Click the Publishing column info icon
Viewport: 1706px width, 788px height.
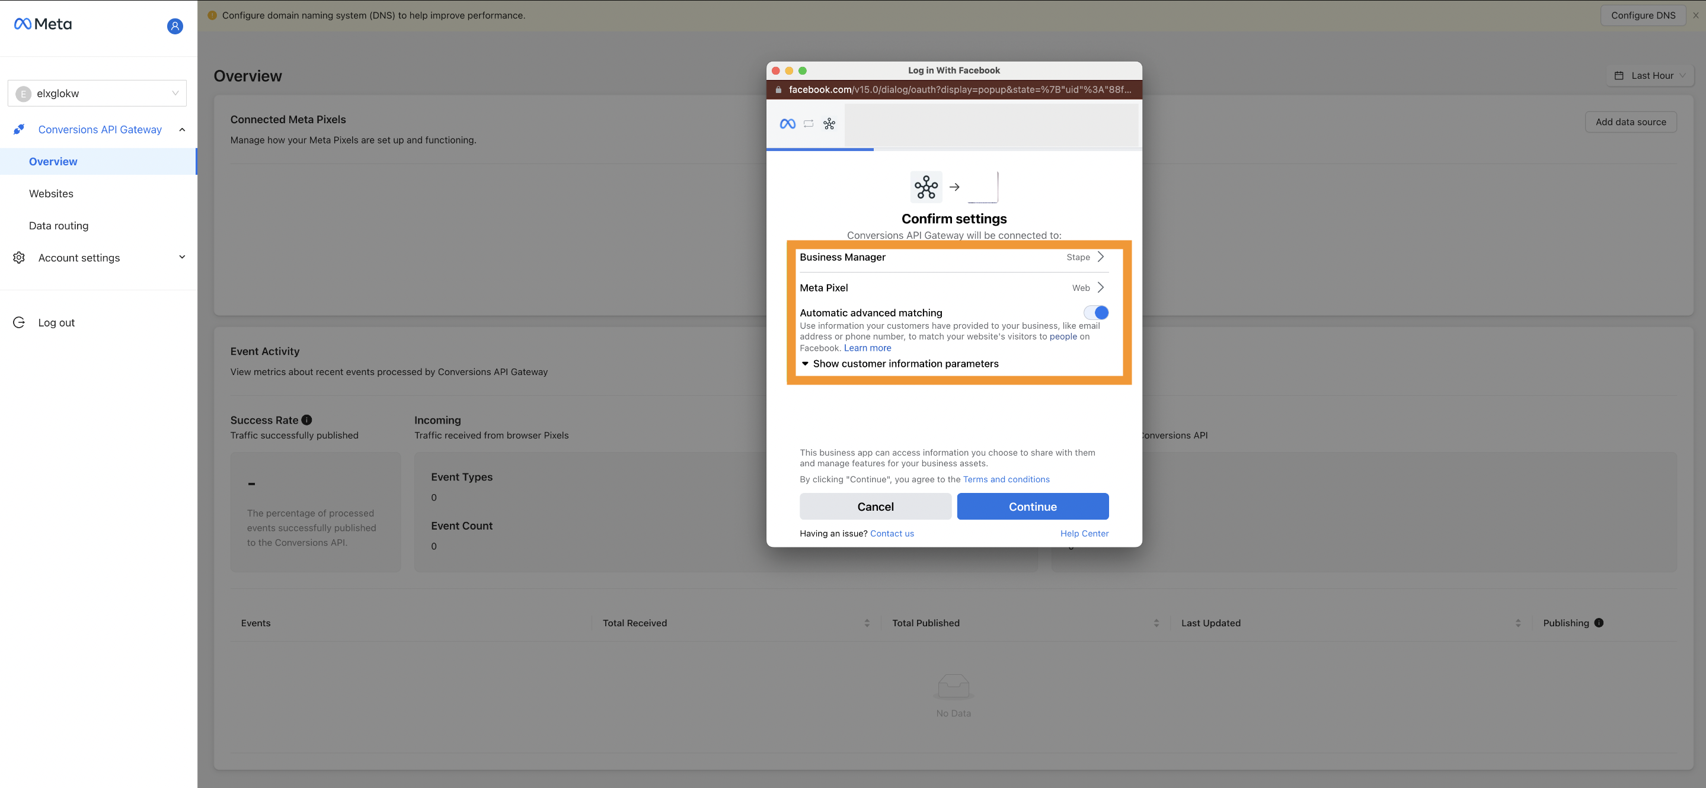1599,623
